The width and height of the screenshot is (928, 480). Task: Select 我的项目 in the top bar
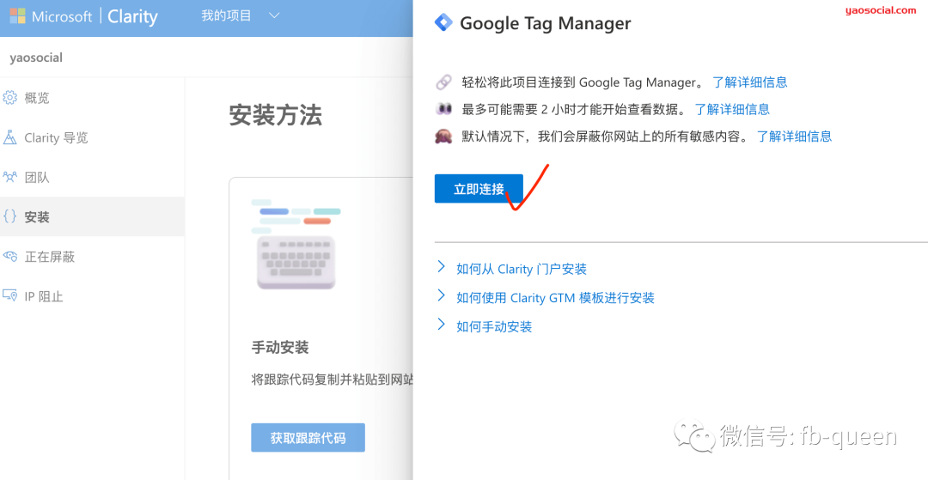click(226, 16)
